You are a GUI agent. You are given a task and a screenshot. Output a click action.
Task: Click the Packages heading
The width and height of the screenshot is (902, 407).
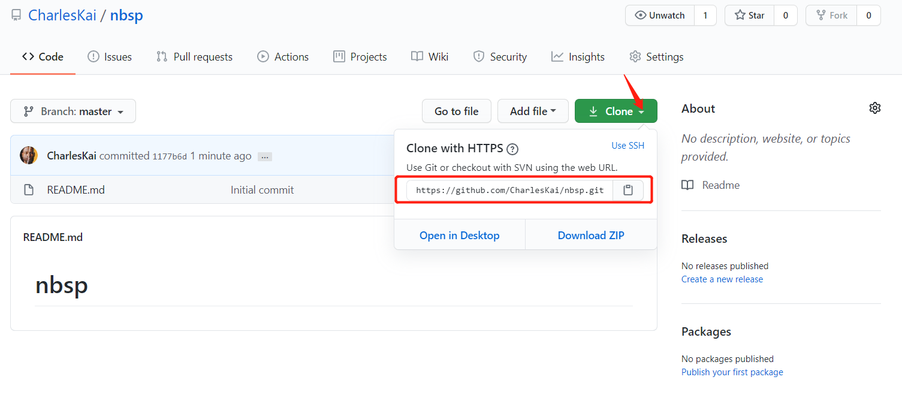point(706,331)
